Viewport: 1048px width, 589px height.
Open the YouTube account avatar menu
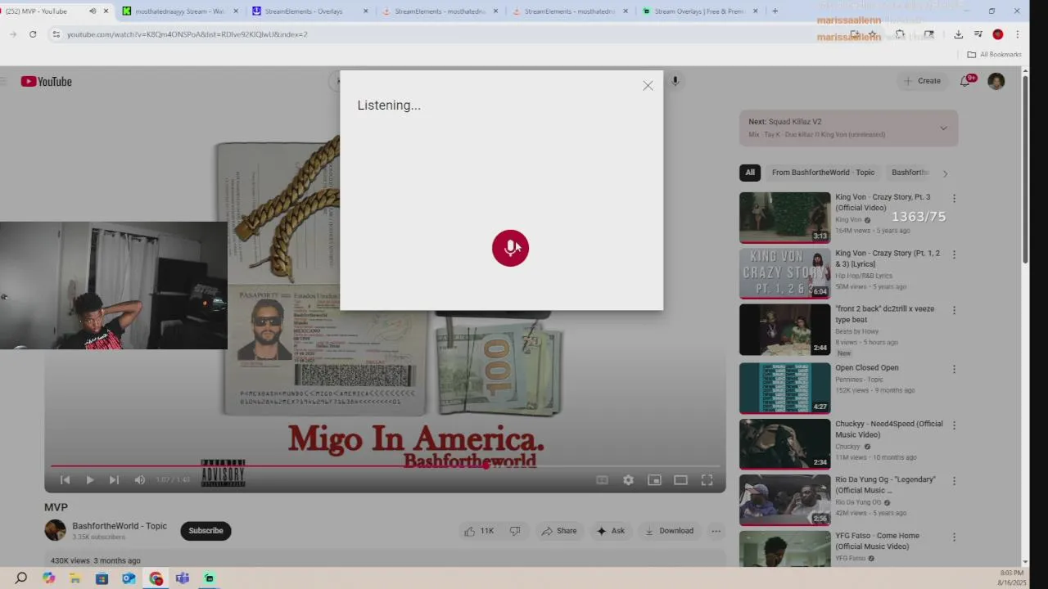[996, 81]
